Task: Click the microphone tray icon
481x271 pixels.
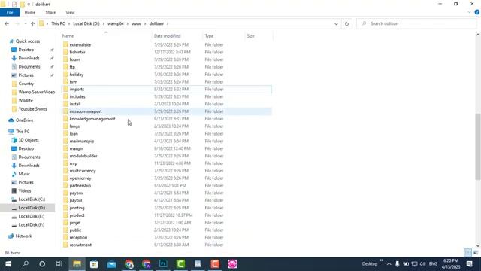Action: coord(398,264)
